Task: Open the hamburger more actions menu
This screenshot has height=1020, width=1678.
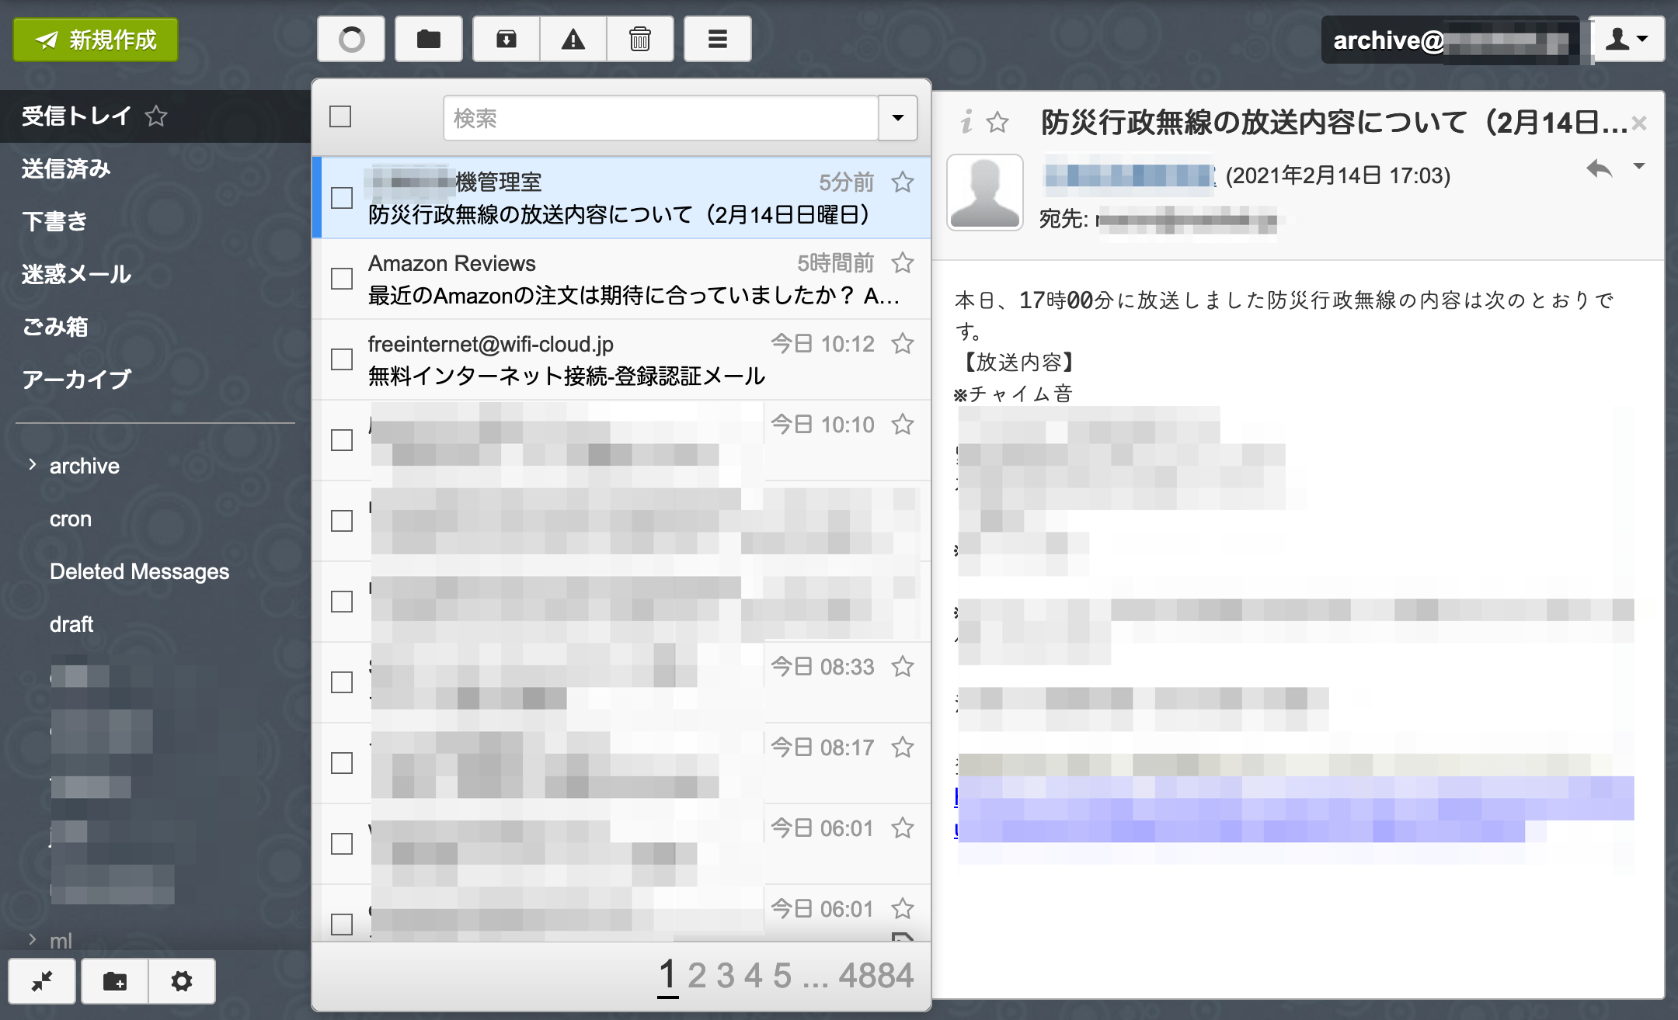Action: coord(717,39)
